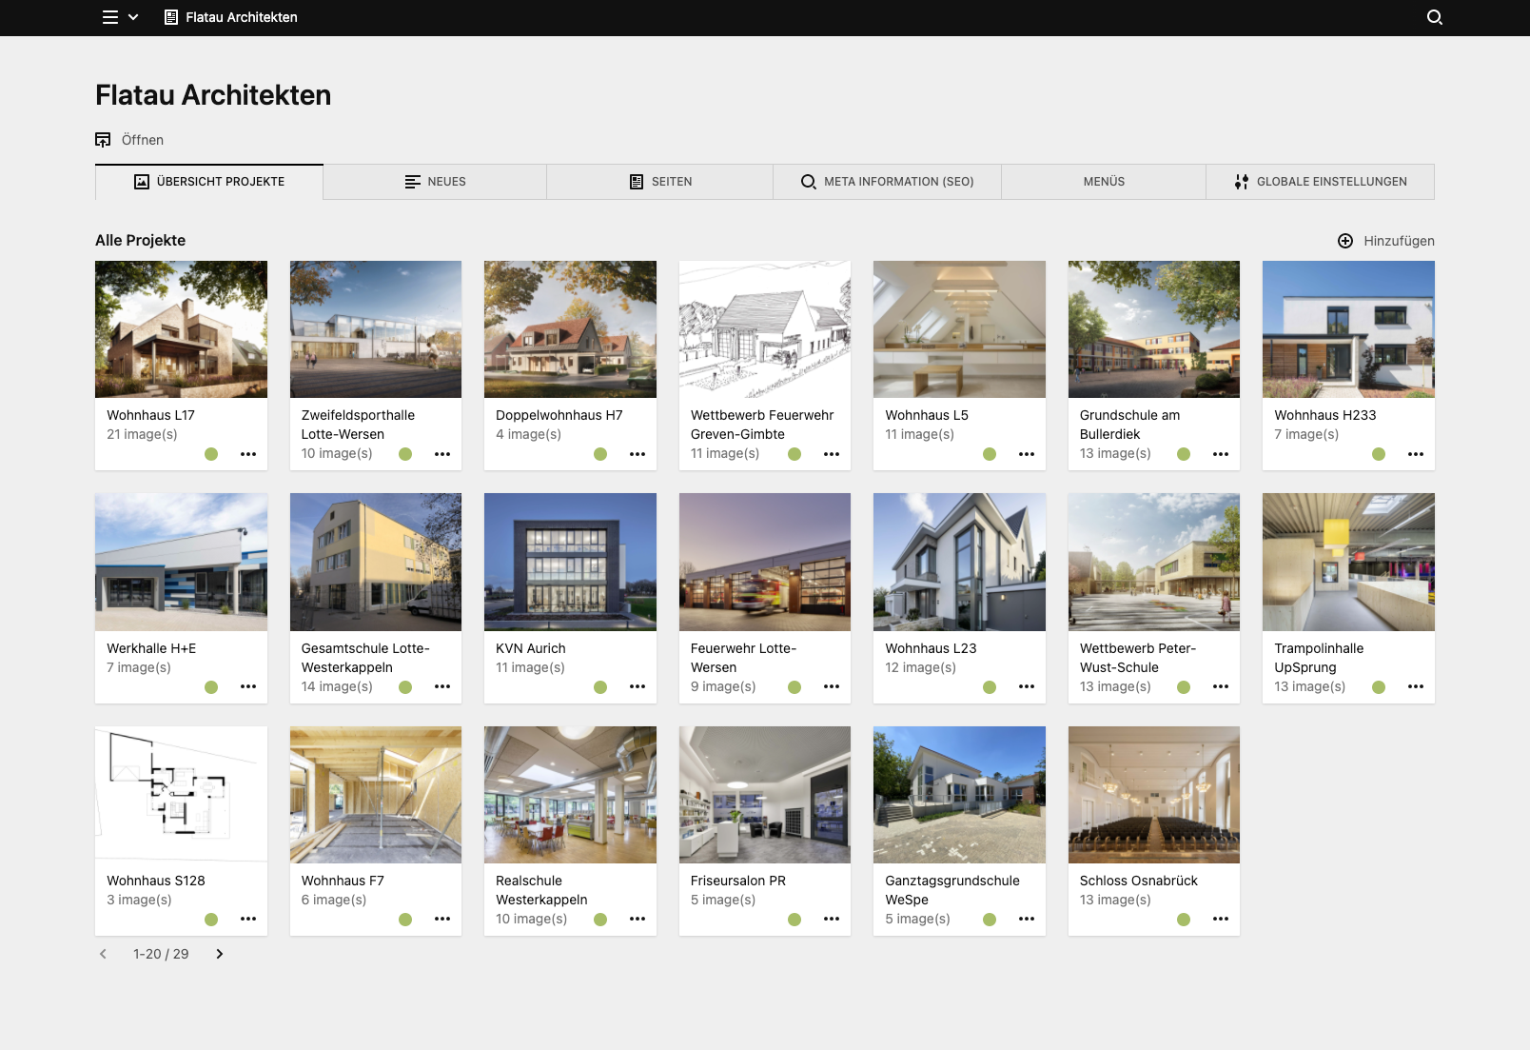Click the Trampolinhalle UpSprung title
Screen dimensions: 1530x1050
click(1319, 658)
